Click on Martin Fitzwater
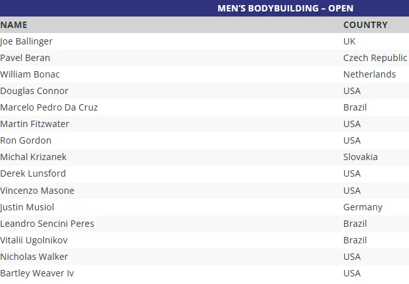Screen dimensions: 409x284 [35, 124]
